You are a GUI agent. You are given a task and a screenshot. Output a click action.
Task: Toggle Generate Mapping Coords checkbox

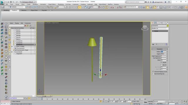(x=153, y=71)
